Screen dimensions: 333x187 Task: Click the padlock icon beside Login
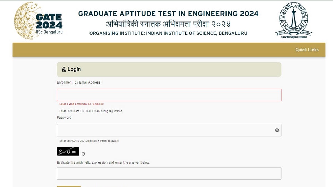[x=64, y=69]
